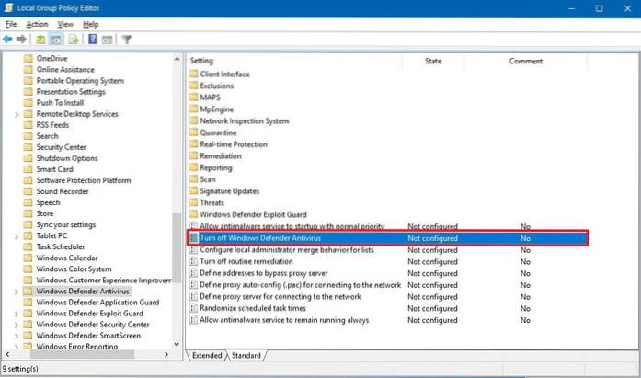Click the Forward arrow toolbar icon

[21, 40]
